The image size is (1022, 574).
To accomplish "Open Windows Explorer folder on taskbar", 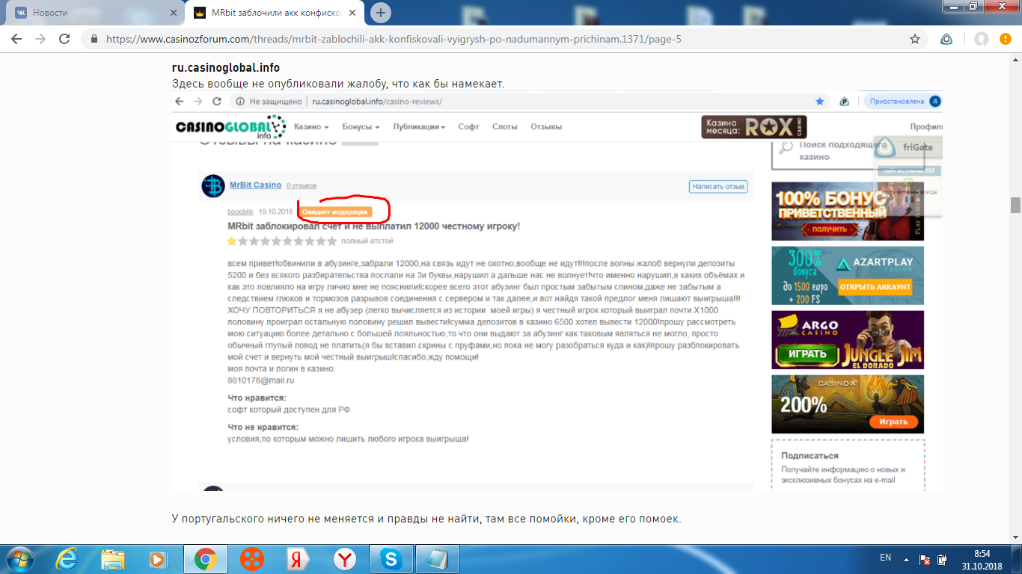I will click(113, 559).
